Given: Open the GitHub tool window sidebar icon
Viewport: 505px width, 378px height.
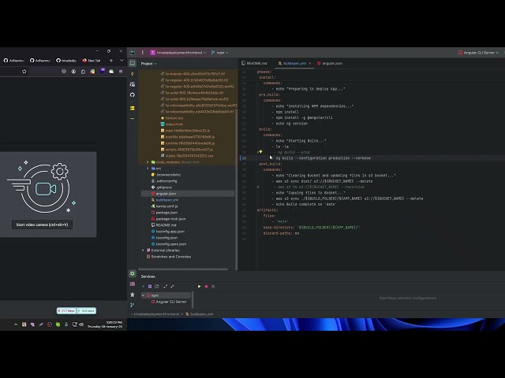Looking at the screenshot, I should [x=133, y=94].
